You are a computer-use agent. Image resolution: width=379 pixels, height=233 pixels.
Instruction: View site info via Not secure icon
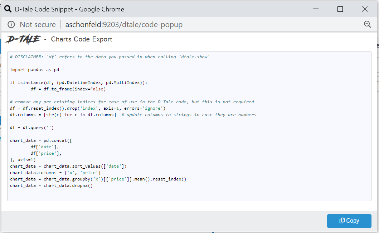(x=11, y=24)
